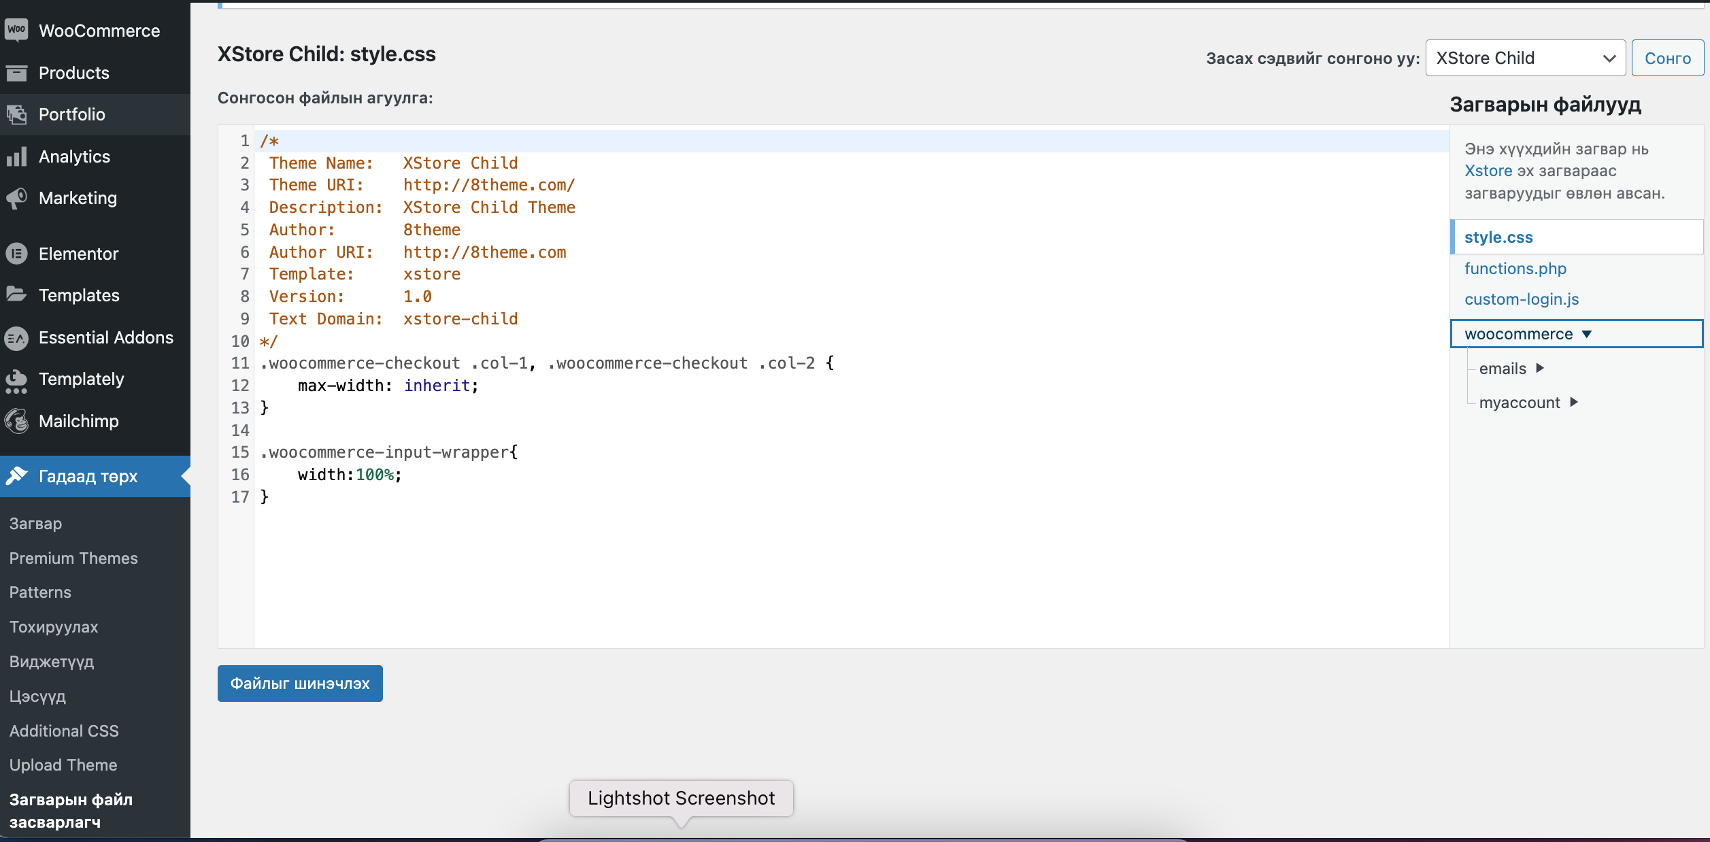Screen dimensions: 1710x842
Task: Open the Products menu
Action: click(x=95, y=73)
